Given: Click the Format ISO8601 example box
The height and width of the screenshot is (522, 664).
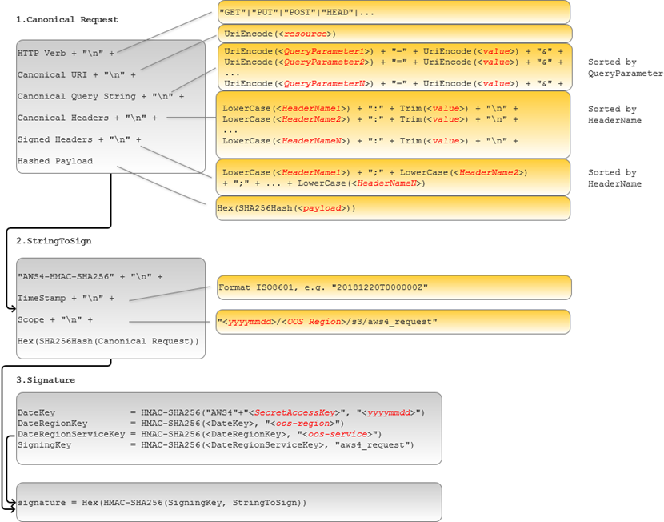Looking at the screenshot, I should 393,287.
